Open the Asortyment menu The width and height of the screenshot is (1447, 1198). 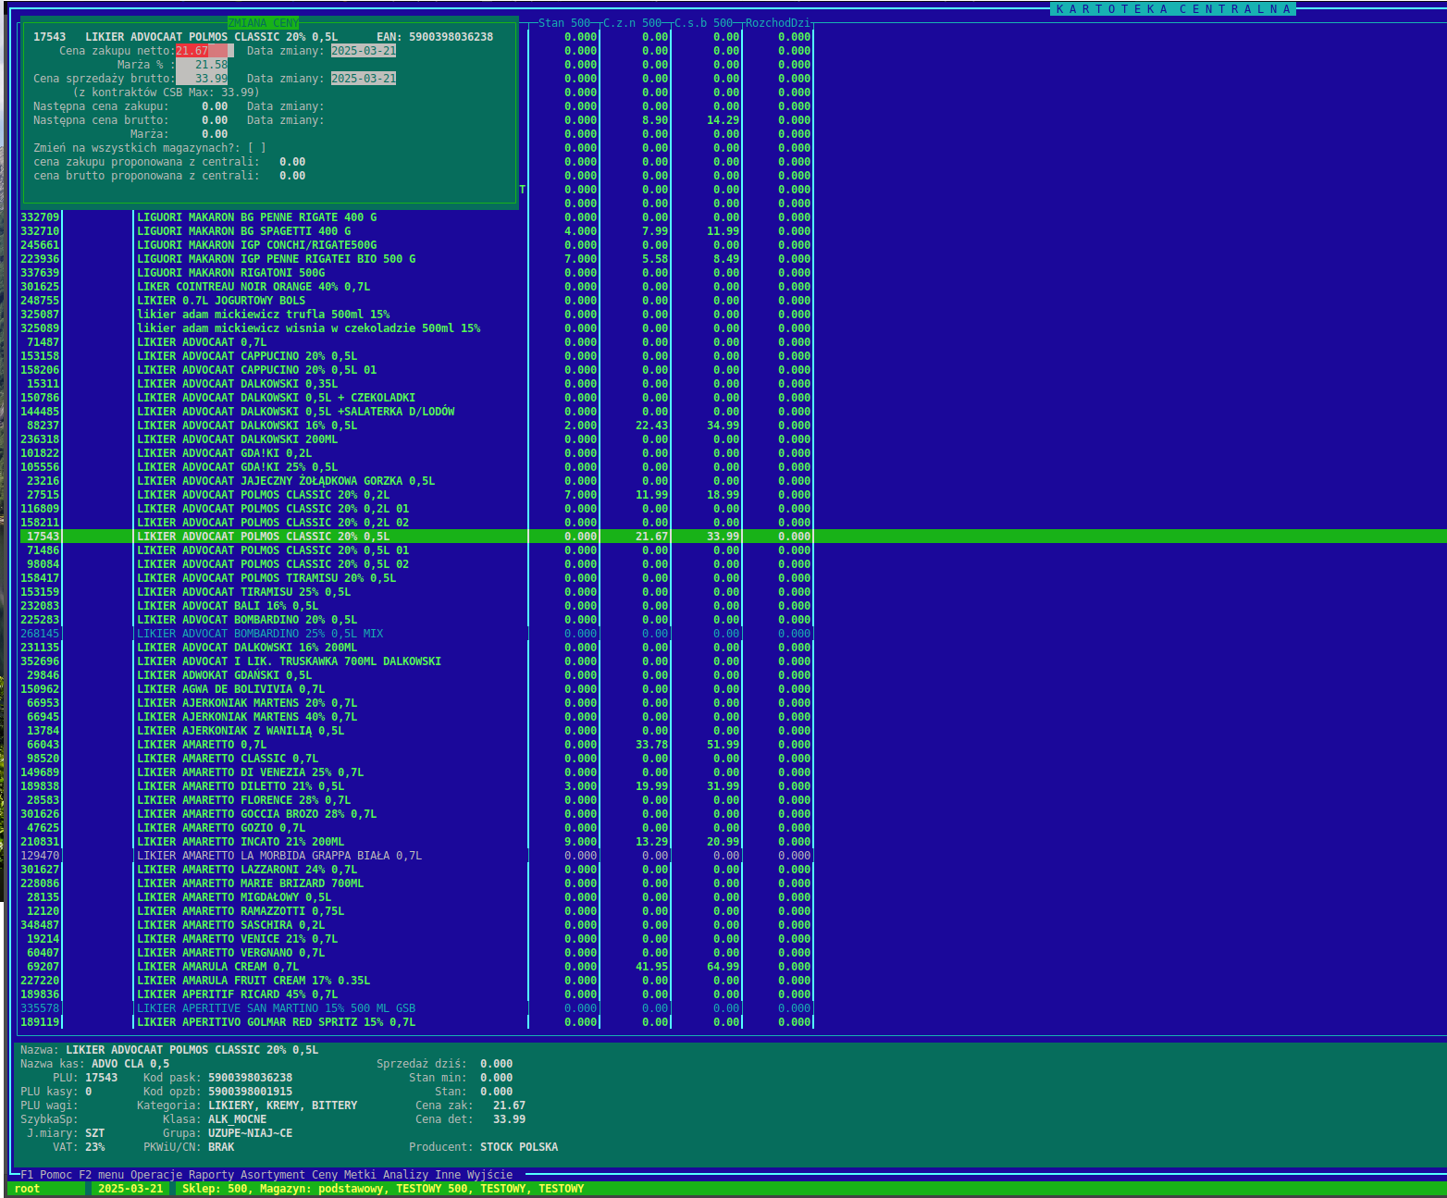point(272,1175)
